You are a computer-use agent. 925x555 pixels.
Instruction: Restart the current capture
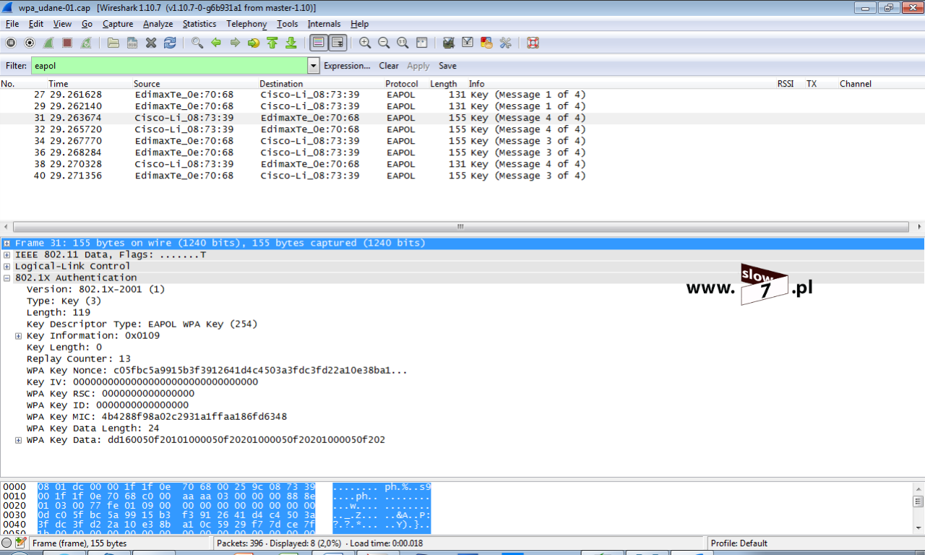coord(86,43)
